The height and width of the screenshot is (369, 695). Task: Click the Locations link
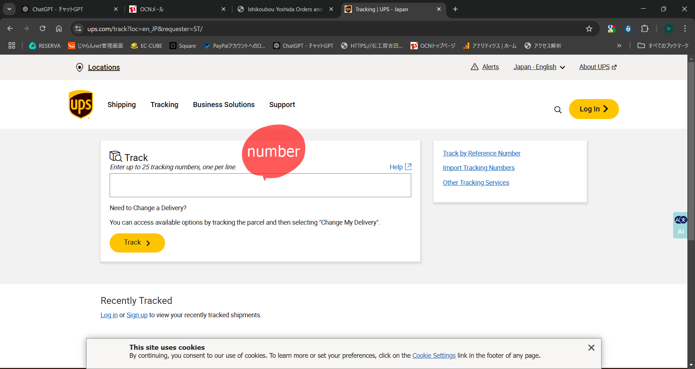[x=104, y=67]
